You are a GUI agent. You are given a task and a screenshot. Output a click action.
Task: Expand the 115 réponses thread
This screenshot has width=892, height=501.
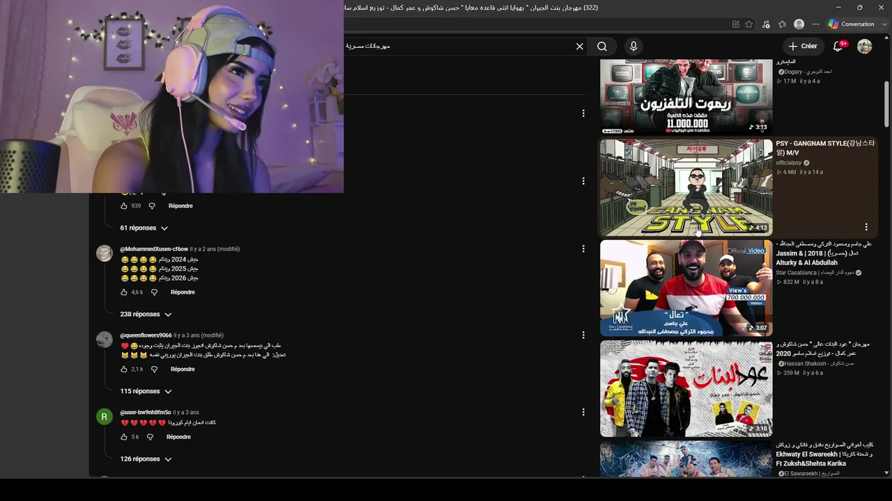coord(146,392)
